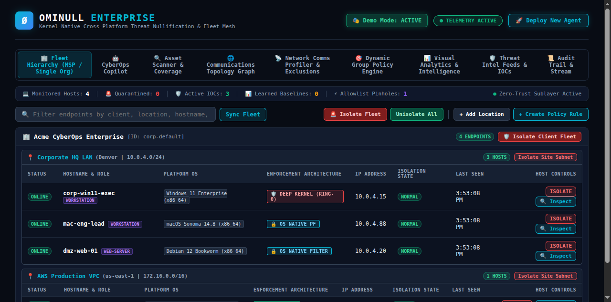Screen dimensions: 611x302
Task: Inspect host corp-win11-exec
Action: pos(556,201)
